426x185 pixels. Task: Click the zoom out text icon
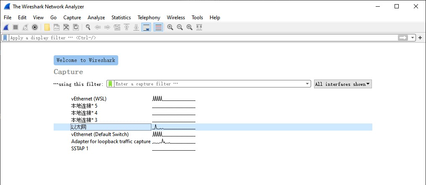click(x=180, y=27)
